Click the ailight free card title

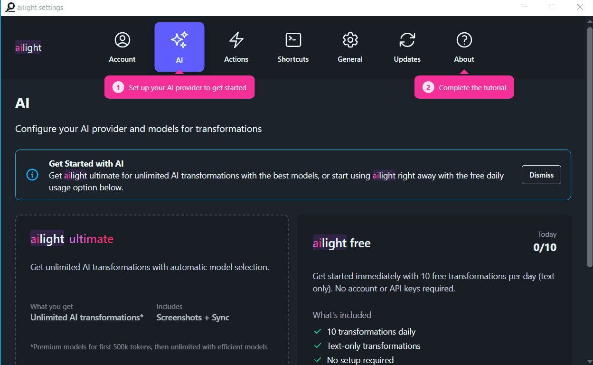tap(342, 243)
